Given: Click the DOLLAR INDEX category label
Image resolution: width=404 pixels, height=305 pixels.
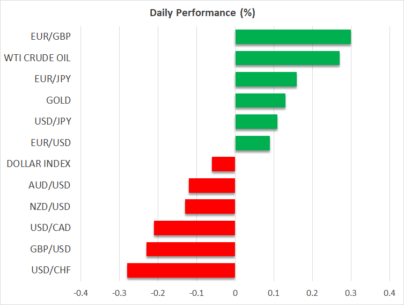Looking at the screenshot, I should click(x=39, y=164).
